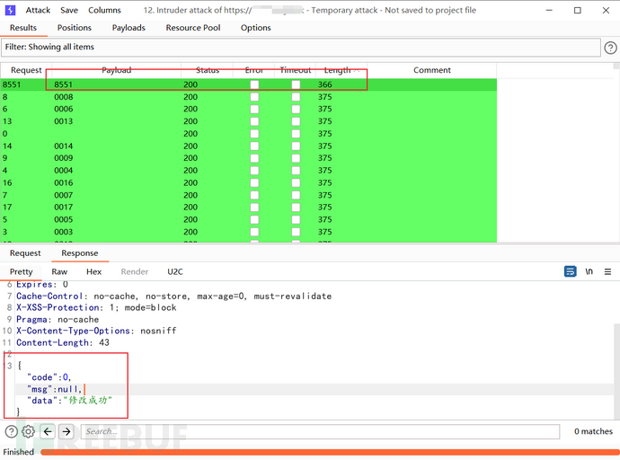Viewport: 620px width, 460px height.
Task: Switch to the Options tab
Action: point(256,28)
